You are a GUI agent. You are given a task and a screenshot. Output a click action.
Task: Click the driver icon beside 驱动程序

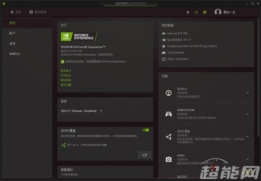click(31, 12)
